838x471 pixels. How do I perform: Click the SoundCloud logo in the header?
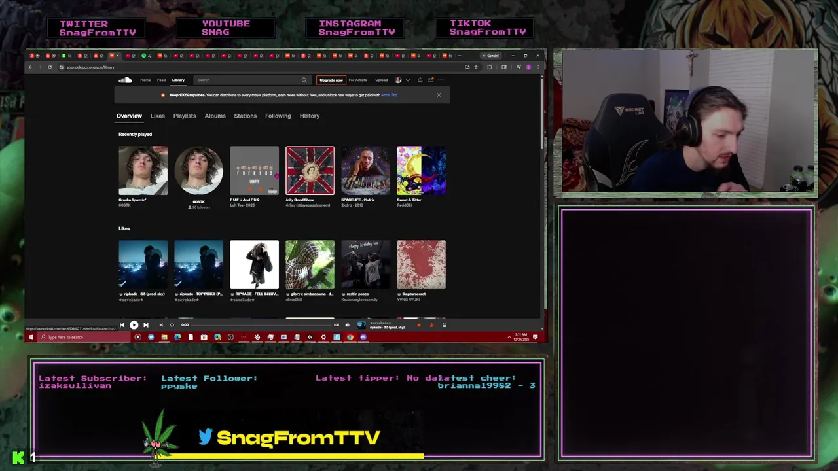pos(125,80)
